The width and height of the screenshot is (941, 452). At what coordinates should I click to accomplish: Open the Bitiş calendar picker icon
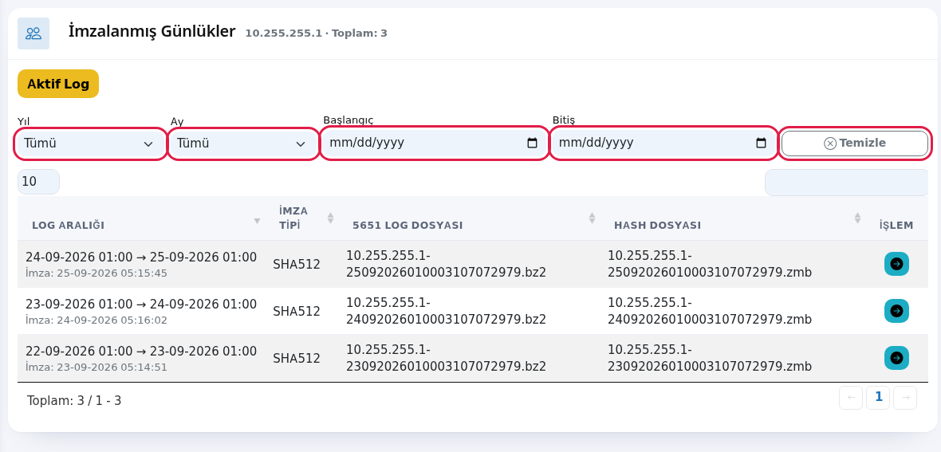(761, 143)
